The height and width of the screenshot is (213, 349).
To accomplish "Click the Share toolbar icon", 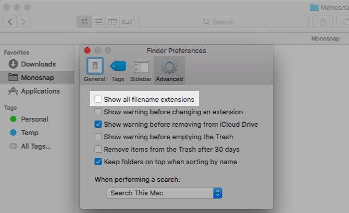I will coord(322,22).
